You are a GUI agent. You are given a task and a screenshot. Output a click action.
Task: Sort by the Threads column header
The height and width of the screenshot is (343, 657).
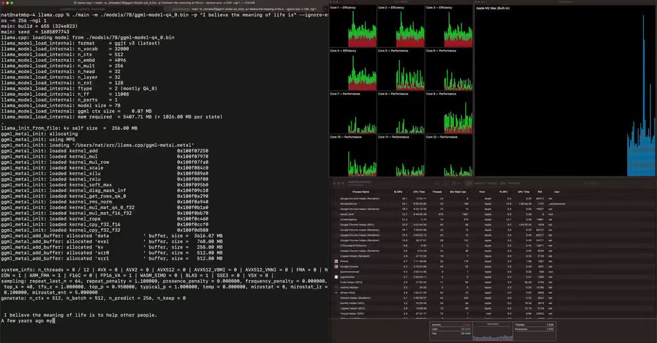(437, 192)
